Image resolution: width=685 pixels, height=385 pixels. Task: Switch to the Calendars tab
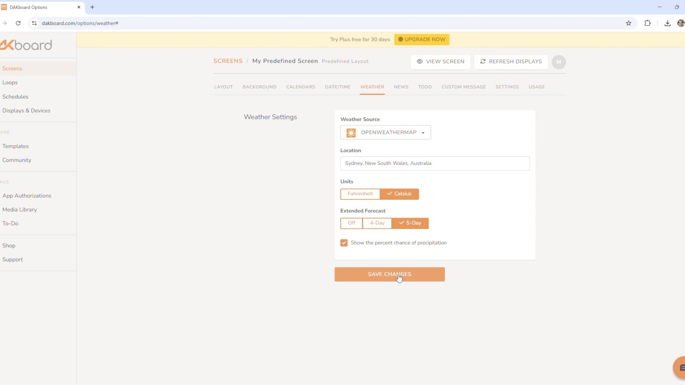300,87
